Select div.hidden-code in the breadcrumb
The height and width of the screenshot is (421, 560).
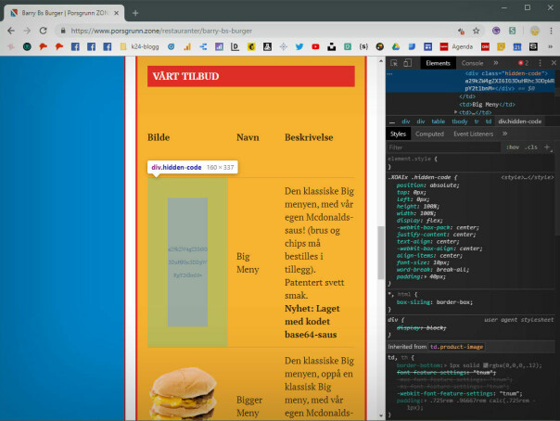pos(519,121)
